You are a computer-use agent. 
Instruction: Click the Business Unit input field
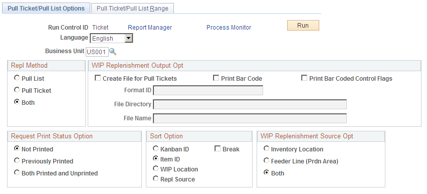point(97,52)
